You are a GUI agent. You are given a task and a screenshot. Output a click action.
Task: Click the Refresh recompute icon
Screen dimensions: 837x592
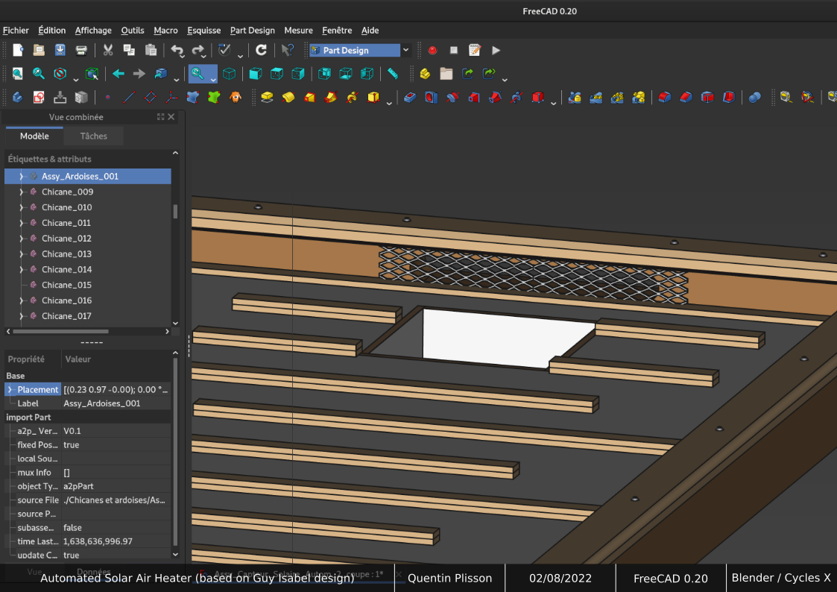coord(261,50)
